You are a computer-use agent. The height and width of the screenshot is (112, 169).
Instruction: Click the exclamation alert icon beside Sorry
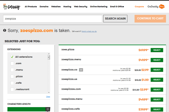[x=5, y=30]
